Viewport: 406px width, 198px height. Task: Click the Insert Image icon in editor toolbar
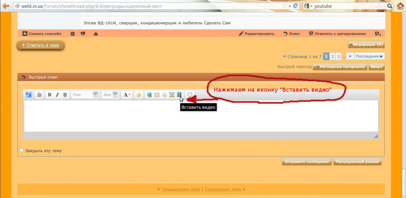(172, 95)
